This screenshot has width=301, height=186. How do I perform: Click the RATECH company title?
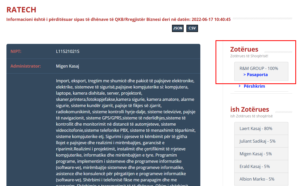point(21,10)
